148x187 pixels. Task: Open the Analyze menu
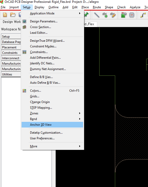point(135,7)
